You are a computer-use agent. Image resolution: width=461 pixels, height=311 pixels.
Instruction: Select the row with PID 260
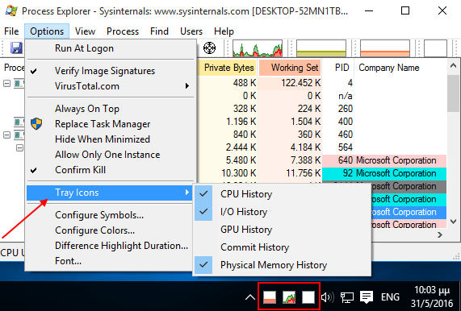322,109
